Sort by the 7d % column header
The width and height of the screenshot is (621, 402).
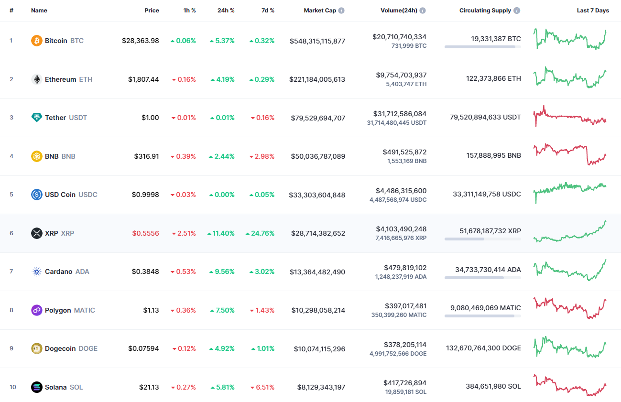coord(268,10)
